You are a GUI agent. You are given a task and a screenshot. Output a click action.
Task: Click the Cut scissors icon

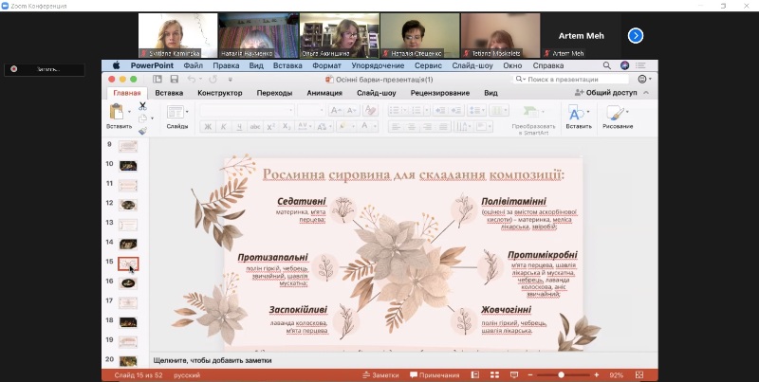click(142, 105)
